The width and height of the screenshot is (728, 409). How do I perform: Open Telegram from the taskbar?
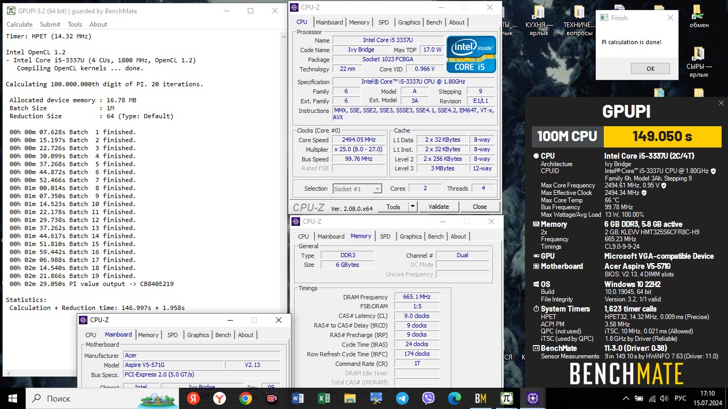click(x=402, y=398)
